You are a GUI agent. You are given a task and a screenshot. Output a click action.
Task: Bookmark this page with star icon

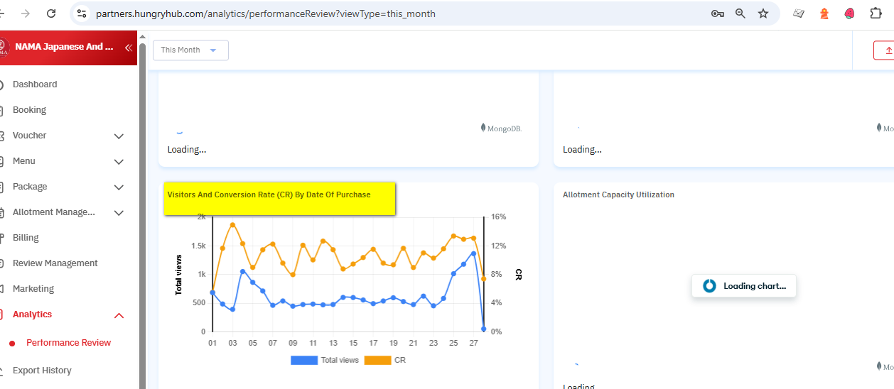pyautogui.click(x=763, y=13)
